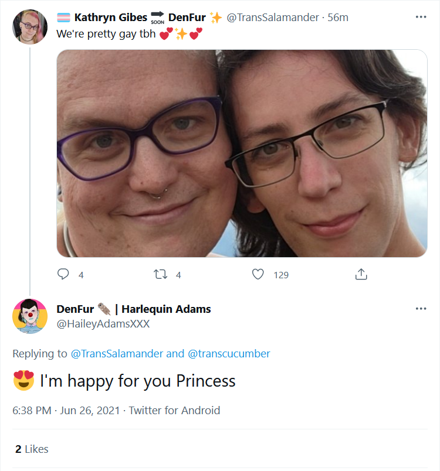
Task: Open the @TransSalamander link in Replying to
Action: (x=117, y=354)
